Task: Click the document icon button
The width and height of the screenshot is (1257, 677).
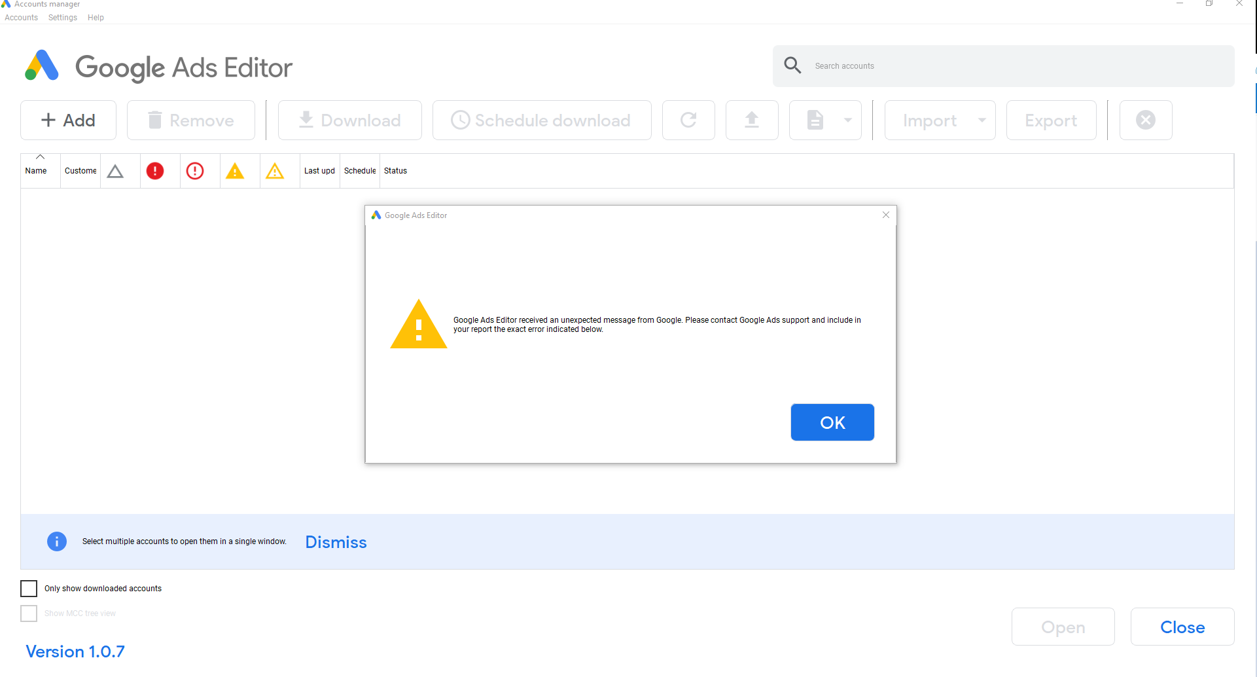Action: (x=815, y=120)
